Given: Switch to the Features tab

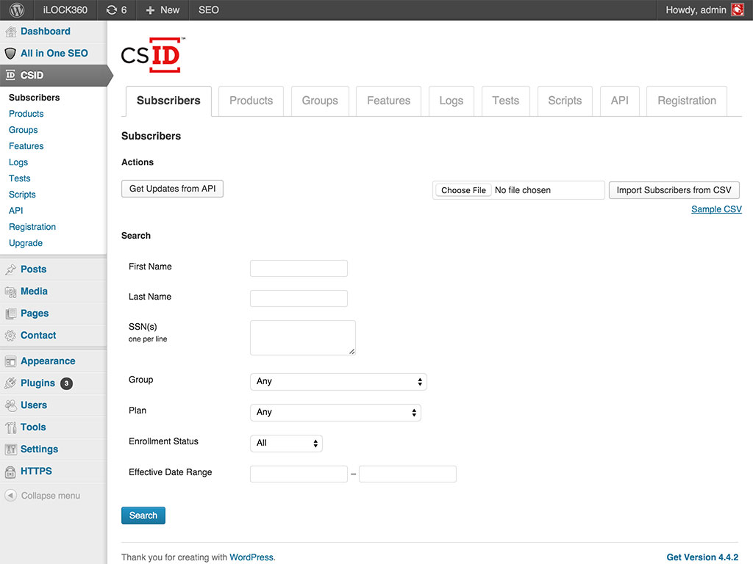Looking at the screenshot, I should 388,101.
